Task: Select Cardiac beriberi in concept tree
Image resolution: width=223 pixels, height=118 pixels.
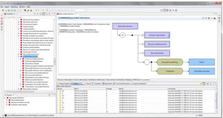Action: [x=28, y=27]
